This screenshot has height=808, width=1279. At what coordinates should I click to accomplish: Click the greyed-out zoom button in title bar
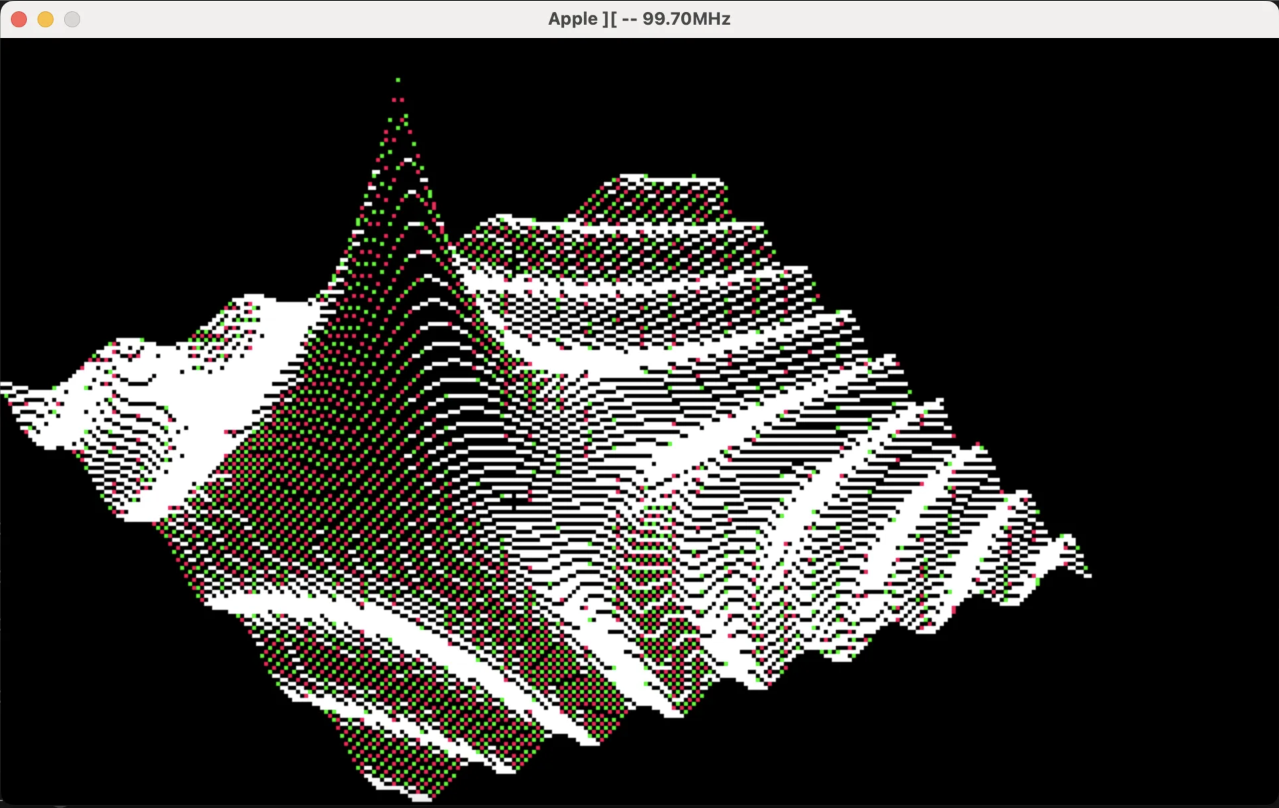tap(72, 20)
